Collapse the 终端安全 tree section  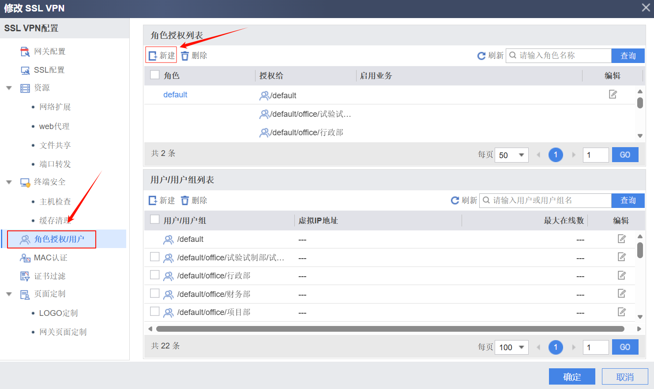point(9,182)
